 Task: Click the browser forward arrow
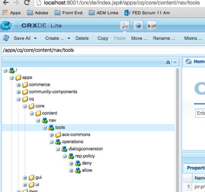(x=16, y=2)
